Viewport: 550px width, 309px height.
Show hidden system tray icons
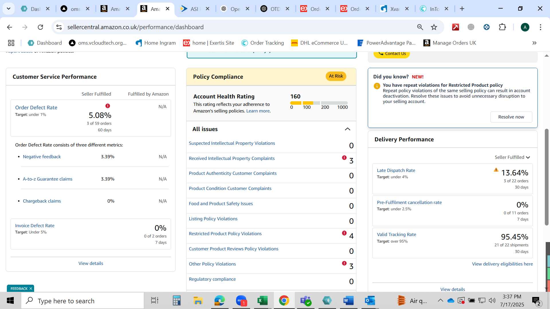click(x=440, y=300)
